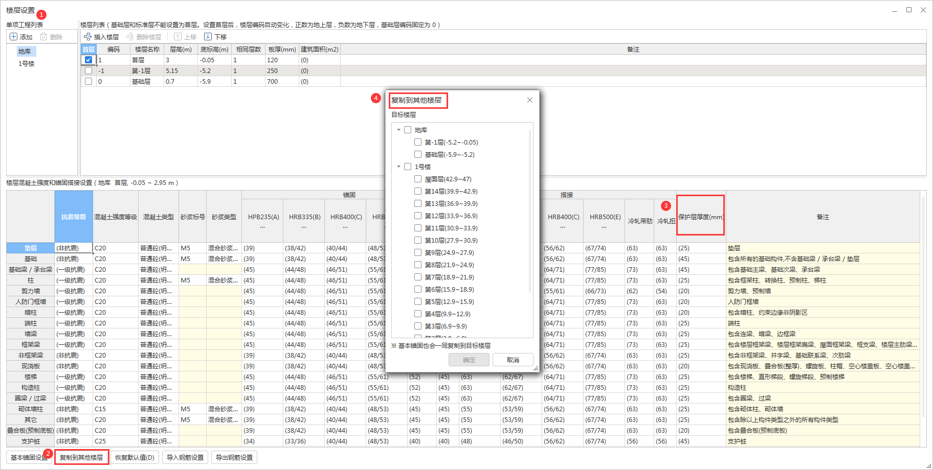
Task: Select the 框架梁 row header
Action: pos(31,344)
